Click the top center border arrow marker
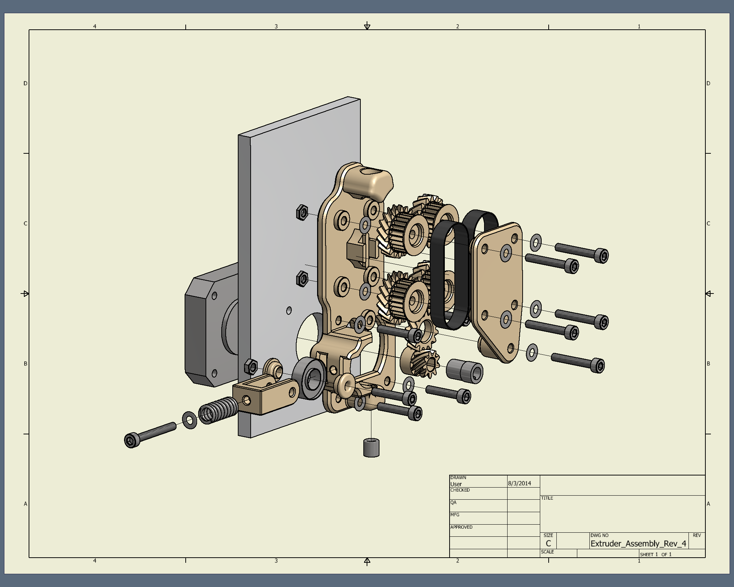The height and width of the screenshot is (587, 734). [367, 26]
